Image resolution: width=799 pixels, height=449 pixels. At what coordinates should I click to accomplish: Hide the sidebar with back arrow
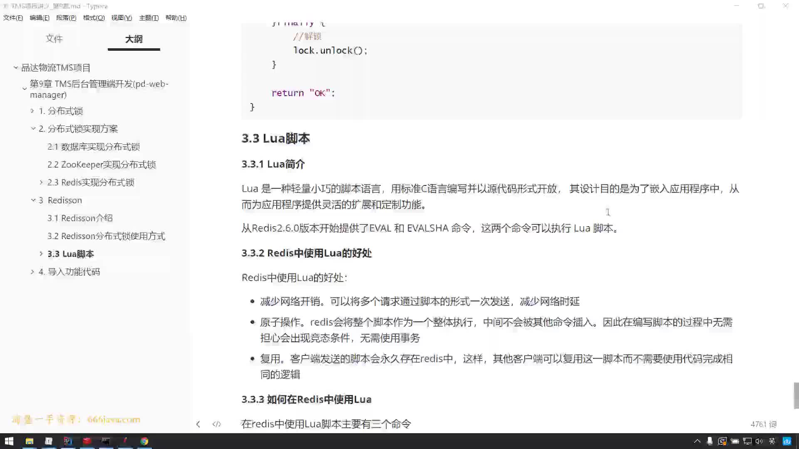point(198,424)
